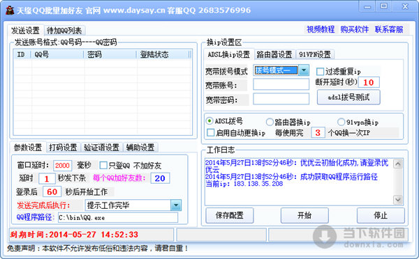Select 路由器换ip radio button
The image size is (419, 259).
pos(270,122)
